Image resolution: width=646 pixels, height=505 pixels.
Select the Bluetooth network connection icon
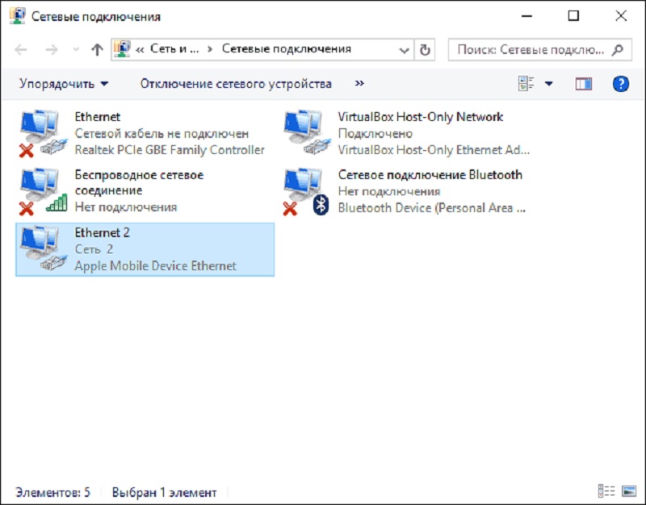[x=307, y=191]
